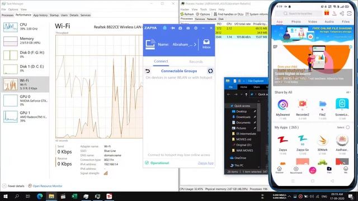The height and width of the screenshot is (201, 358).
Task: Tap the red Zapya app icon in My Apps
Action: click(282, 140)
